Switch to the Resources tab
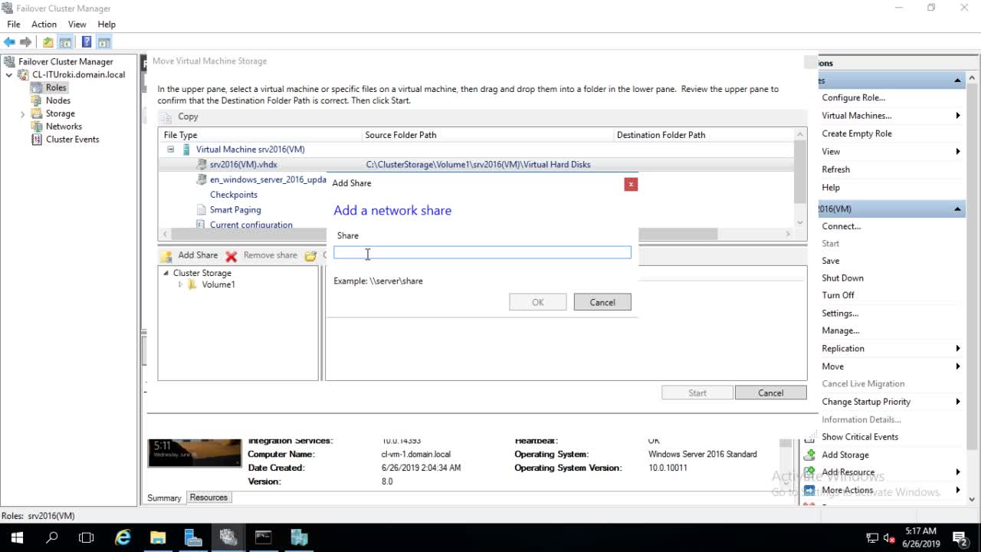 (x=208, y=498)
